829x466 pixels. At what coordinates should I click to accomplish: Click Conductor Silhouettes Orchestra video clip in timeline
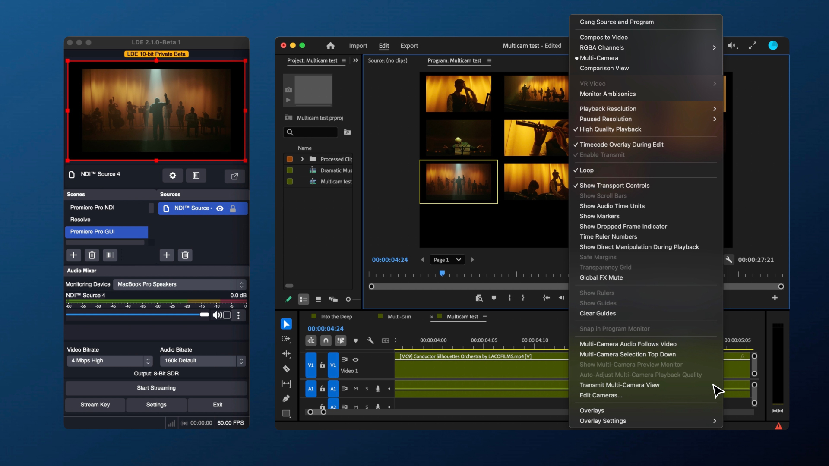click(x=481, y=365)
